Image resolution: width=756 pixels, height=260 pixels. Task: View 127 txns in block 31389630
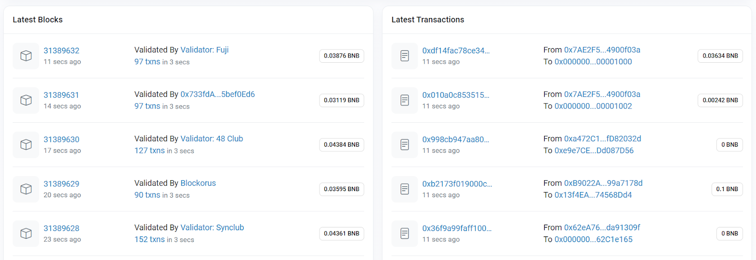149,151
